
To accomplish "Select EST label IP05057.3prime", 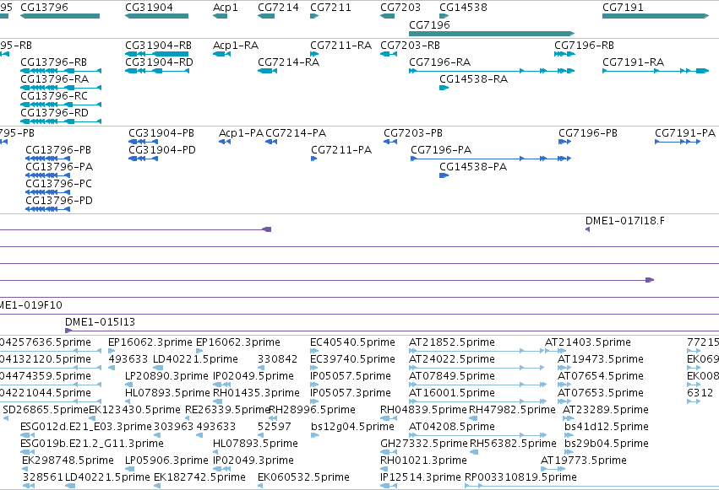I will click(x=351, y=393).
